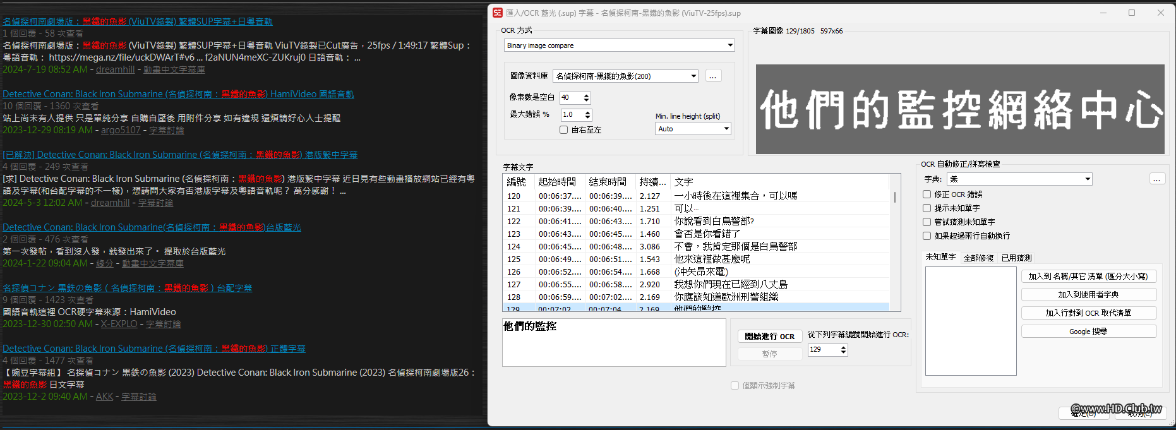Maximize the OCR import window

(1132, 13)
